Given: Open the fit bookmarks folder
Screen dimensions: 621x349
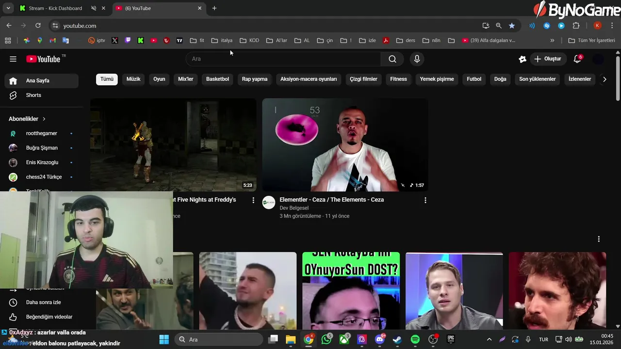Looking at the screenshot, I should click(197, 41).
